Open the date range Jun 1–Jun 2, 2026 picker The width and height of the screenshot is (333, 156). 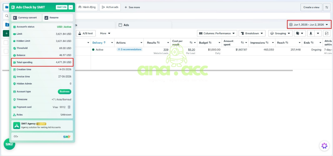(309, 25)
